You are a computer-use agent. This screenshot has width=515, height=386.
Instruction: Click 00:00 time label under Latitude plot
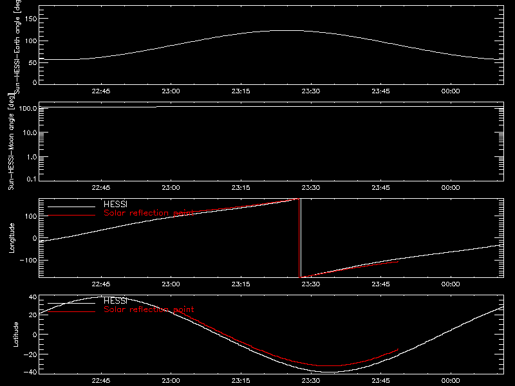[451, 381]
